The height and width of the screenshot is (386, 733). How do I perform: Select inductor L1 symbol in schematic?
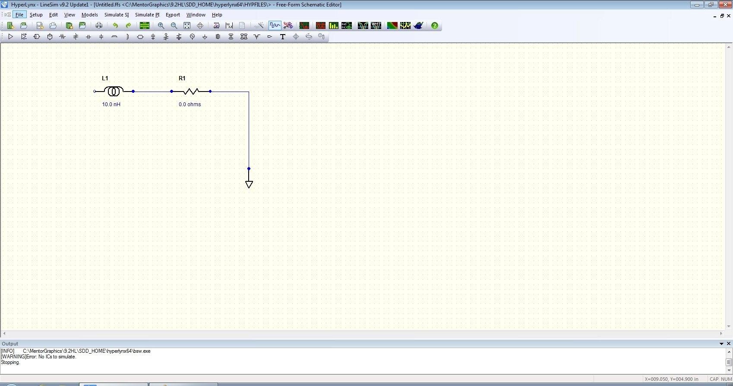click(114, 91)
